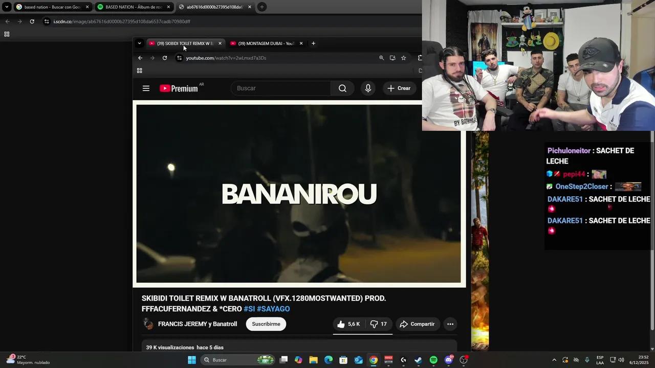Viewport: 655px width, 368px height.
Task: Open the YouTube guide hamburger menu
Action: pos(146,88)
